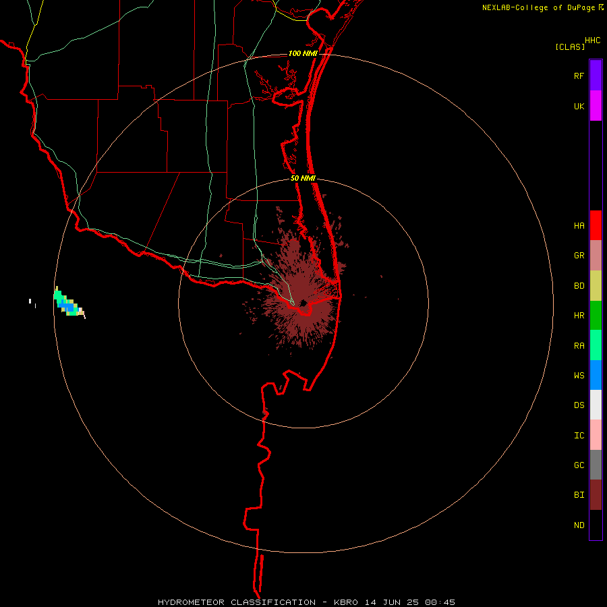This screenshot has width=607, height=607.
Task: Click the black radar site center
Action: 303,303
